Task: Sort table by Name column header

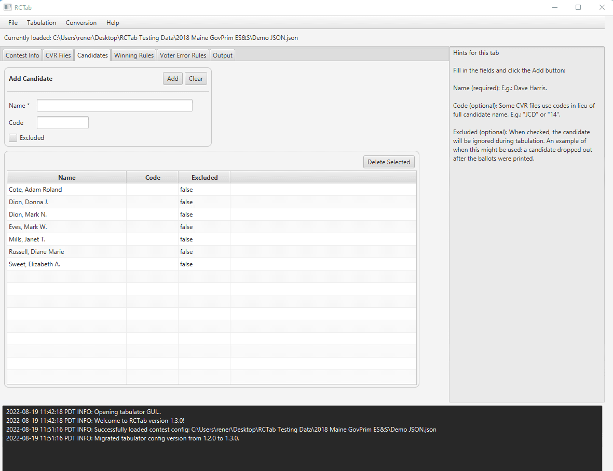Action: pyautogui.click(x=67, y=178)
